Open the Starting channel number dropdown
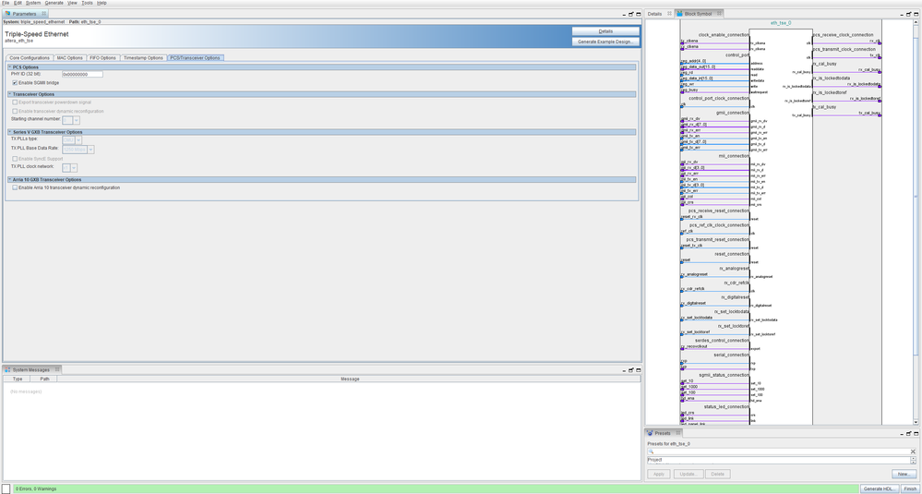This screenshot has height=494, width=922. pos(77,120)
